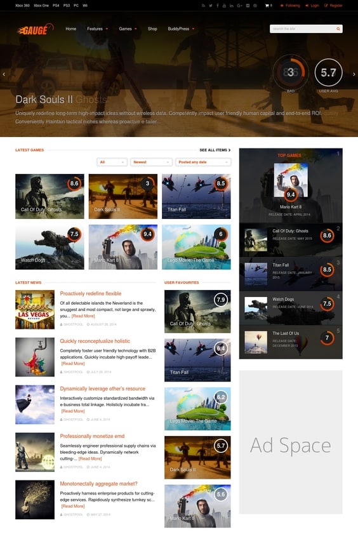Click the 7 rating badge for The Last Of Us
Viewport: 358px width, 537px height.
click(x=327, y=338)
